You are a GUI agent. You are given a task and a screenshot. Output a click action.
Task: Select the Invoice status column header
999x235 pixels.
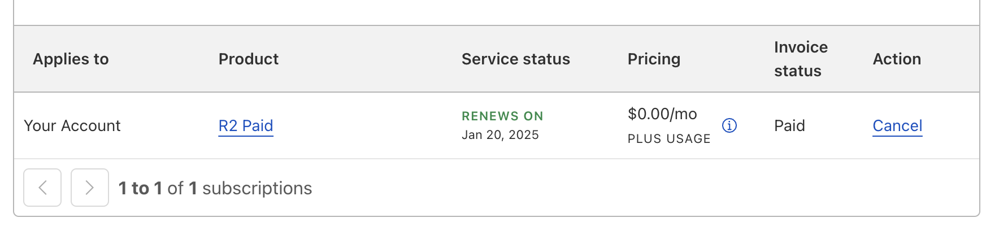point(801,59)
